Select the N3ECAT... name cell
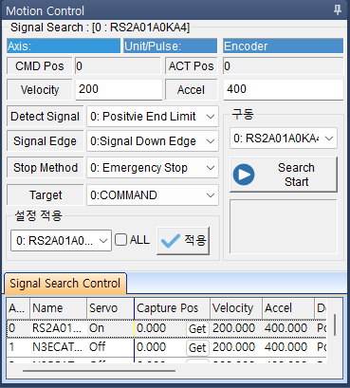Viewport: 350px width, 388px height. click(x=58, y=347)
